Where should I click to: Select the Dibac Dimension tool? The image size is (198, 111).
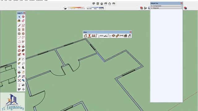122,36
